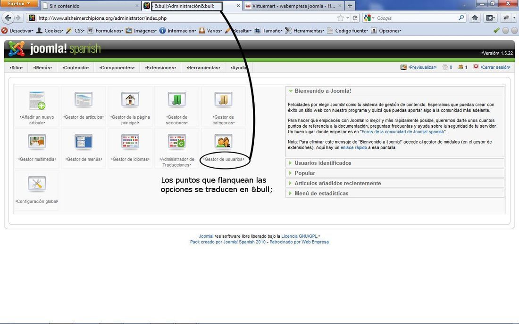The width and height of the screenshot is (519, 324).
Task: Open the Sitio menu
Action: 16,68
